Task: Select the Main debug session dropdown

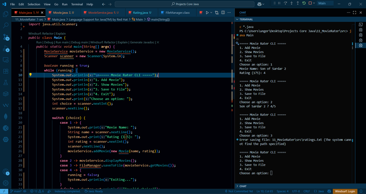Action: click(x=326, y=3)
